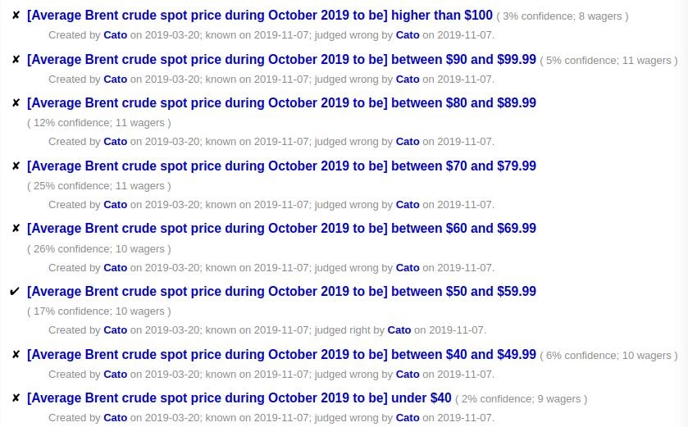Click the X mark beside "under $40"
Screen dimensions: 688x427
16,398
